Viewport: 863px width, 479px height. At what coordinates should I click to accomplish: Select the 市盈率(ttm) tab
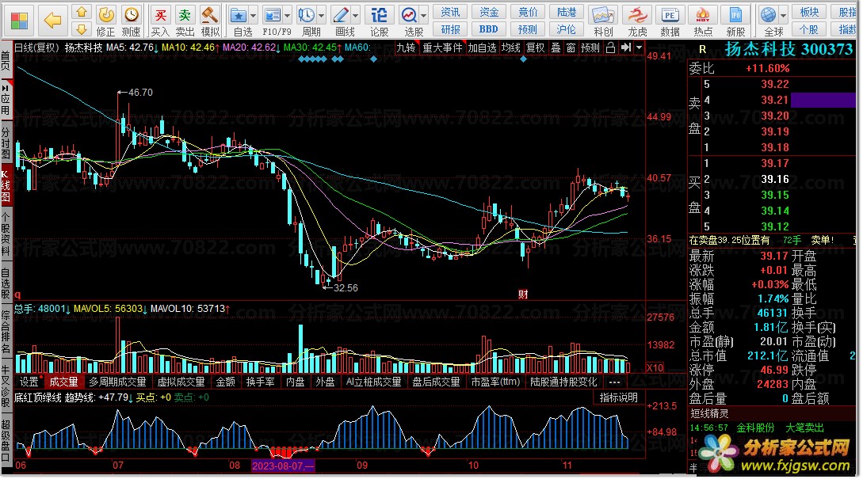495,382
